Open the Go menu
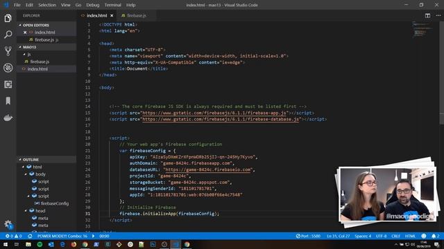 (78, 5)
